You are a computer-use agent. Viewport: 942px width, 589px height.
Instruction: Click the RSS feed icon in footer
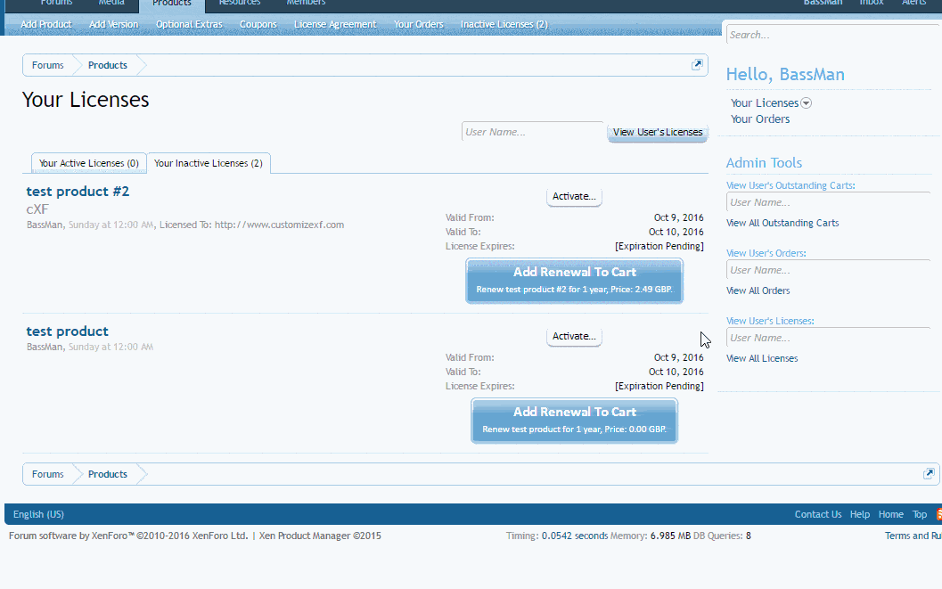pos(938,514)
